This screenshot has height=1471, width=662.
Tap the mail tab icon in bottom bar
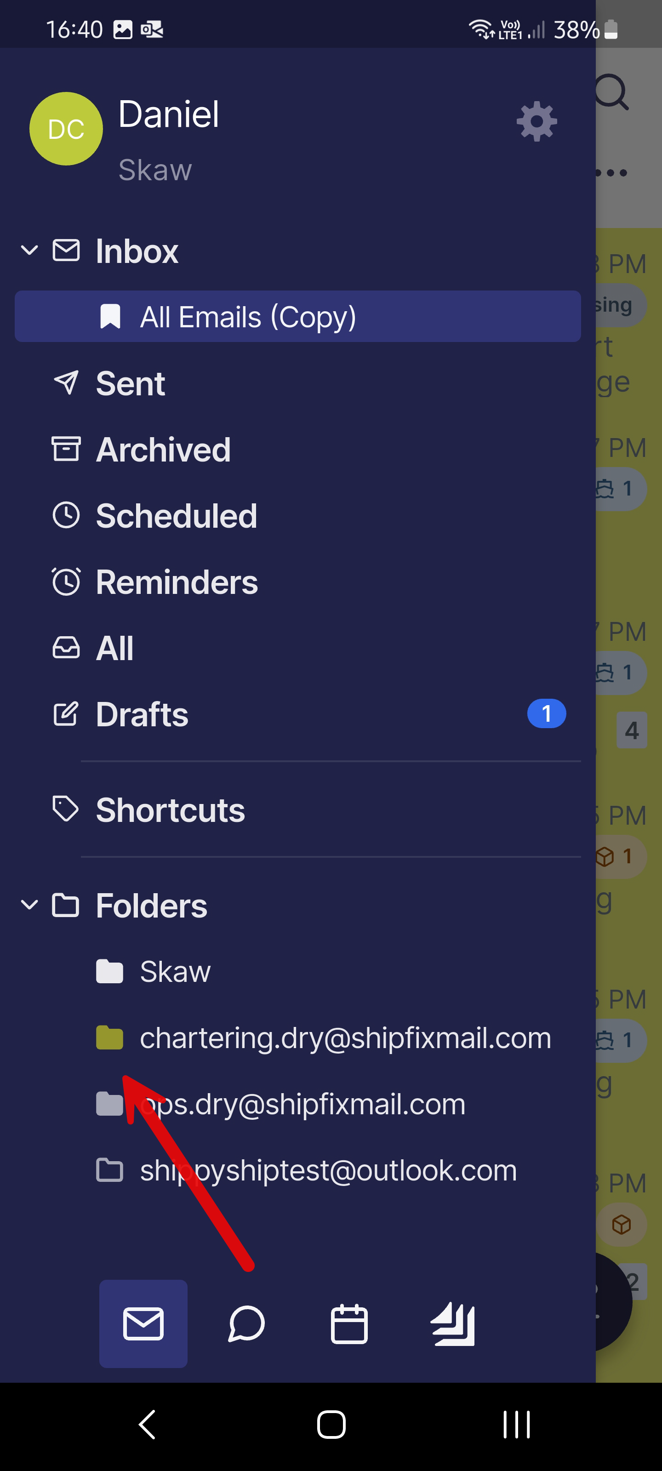(x=143, y=1323)
